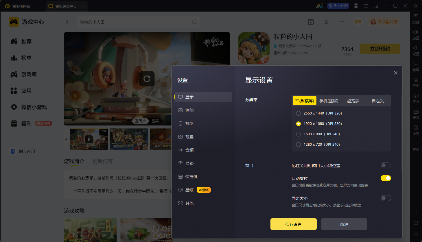Screen dimensions: 422x242
Task: Click the search field containing 粒粒的小人国
Action: pos(138,22)
